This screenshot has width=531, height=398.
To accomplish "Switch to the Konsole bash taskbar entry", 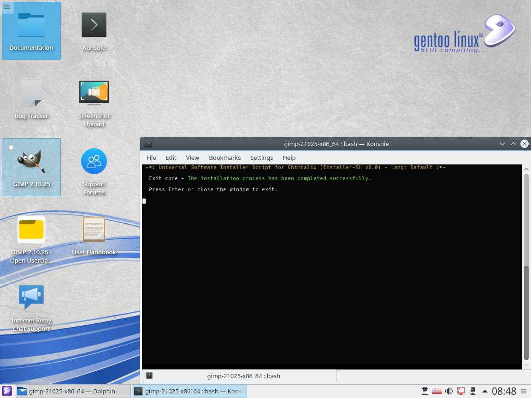I will [189, 391].
